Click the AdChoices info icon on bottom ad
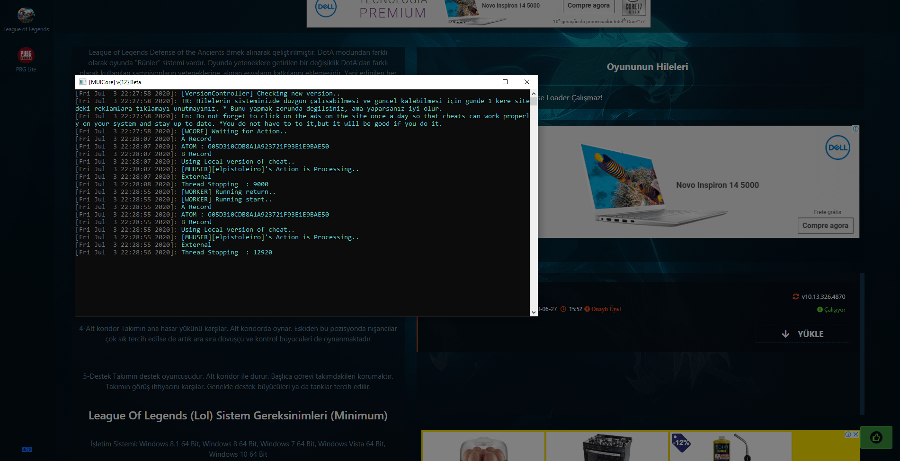The image size is (900, 461). tap(848, 434)
